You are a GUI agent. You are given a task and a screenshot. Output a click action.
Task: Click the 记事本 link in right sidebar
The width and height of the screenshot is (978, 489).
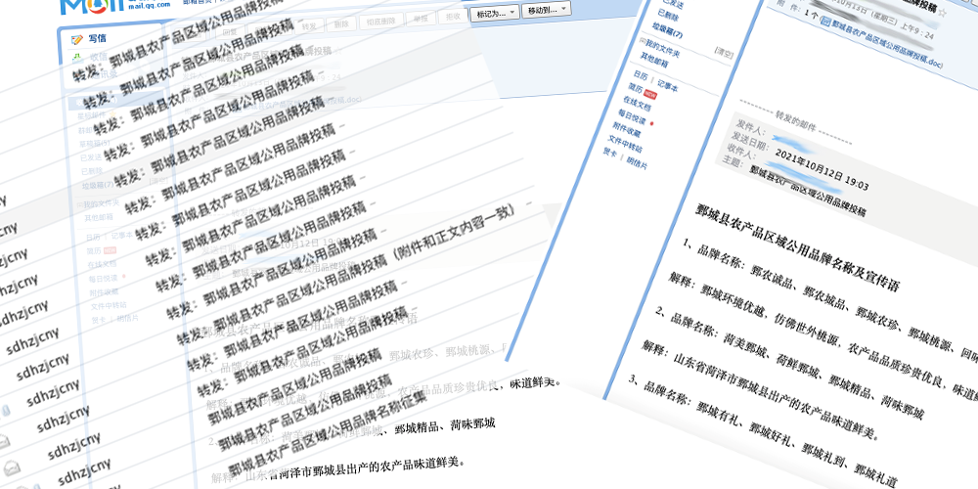(667, 86)
